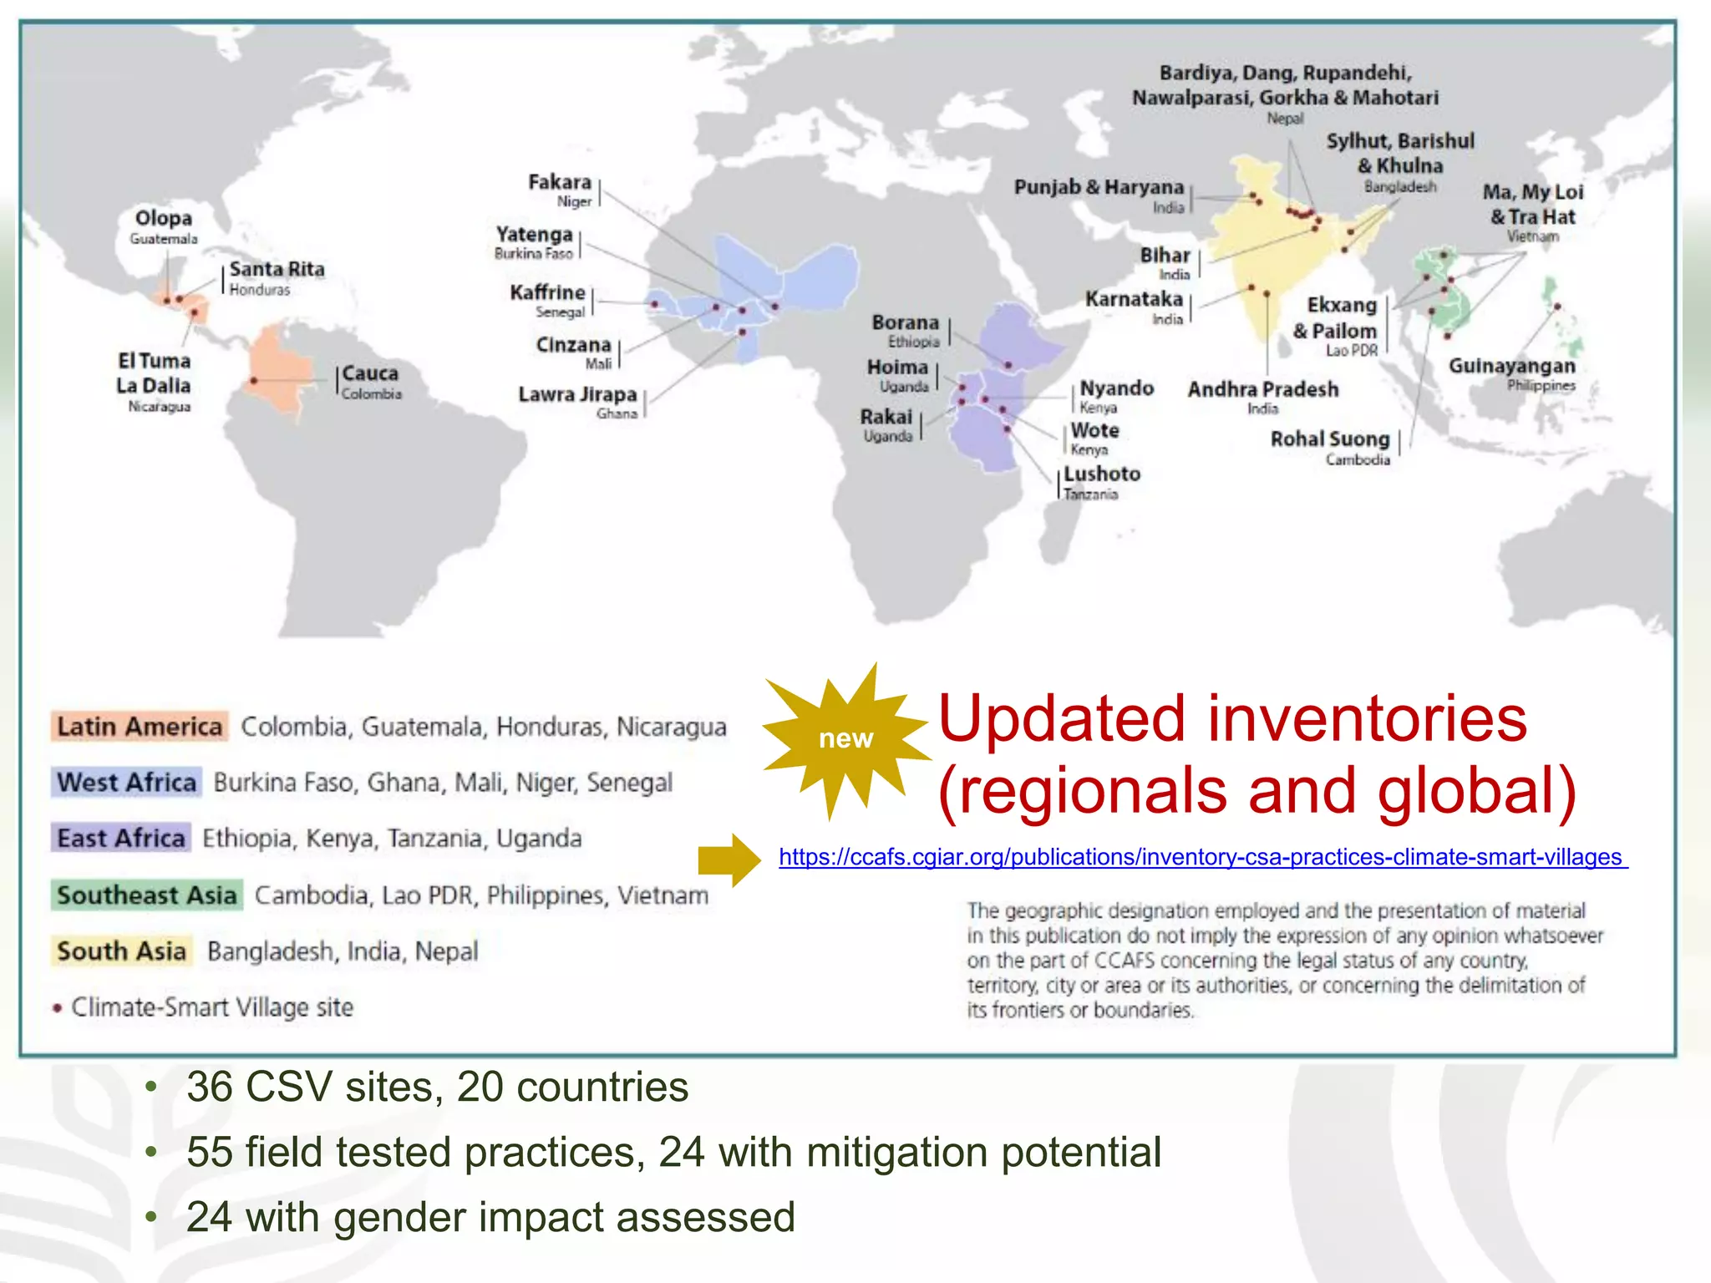Click the yellow arrow pointing to link
Image resolution: width=1711 pixels, height=1283 pixels.
(729, 859)
